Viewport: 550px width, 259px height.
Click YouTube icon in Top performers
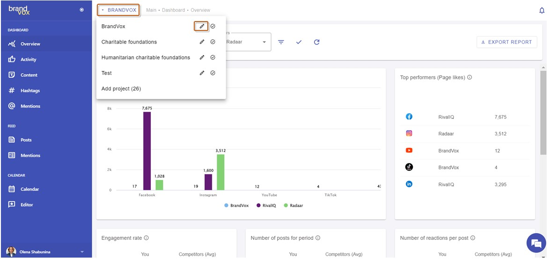(409, 150)
